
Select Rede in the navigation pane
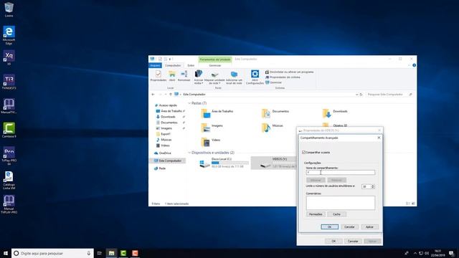coord(160,168)
